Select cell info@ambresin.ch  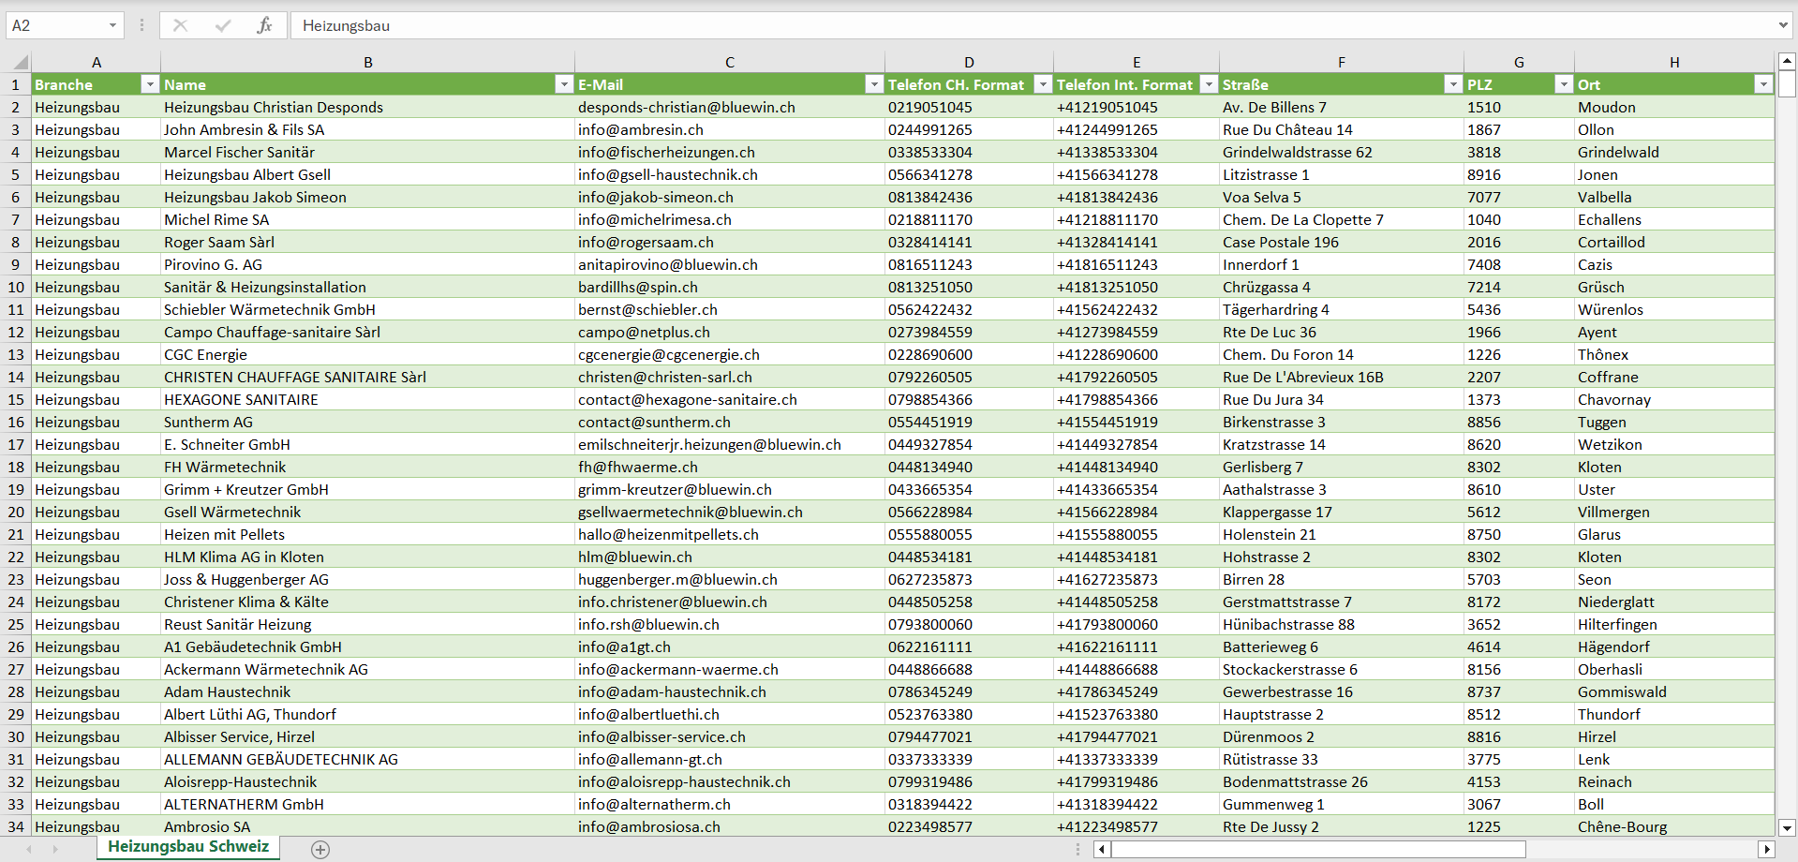(730, 129)
